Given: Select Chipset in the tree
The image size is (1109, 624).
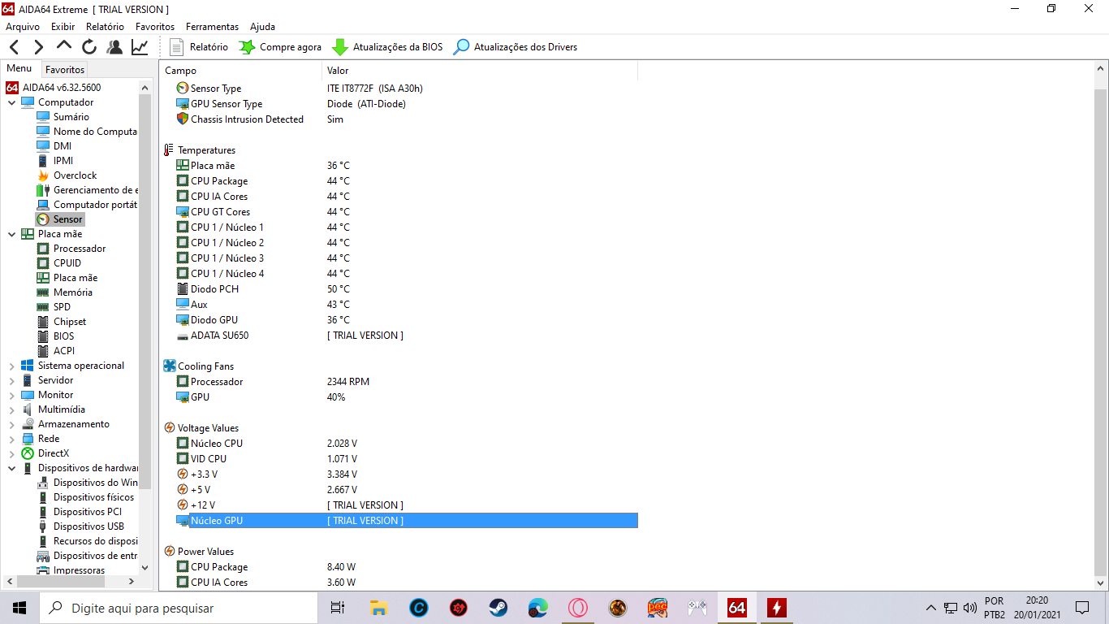Looking at the screenshot, I should click(69, 322).
